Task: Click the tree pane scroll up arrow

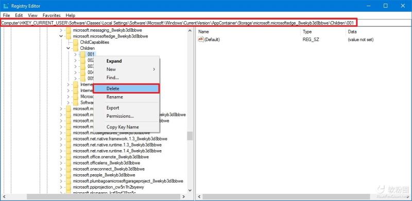Action: click(x=190, y=30)
